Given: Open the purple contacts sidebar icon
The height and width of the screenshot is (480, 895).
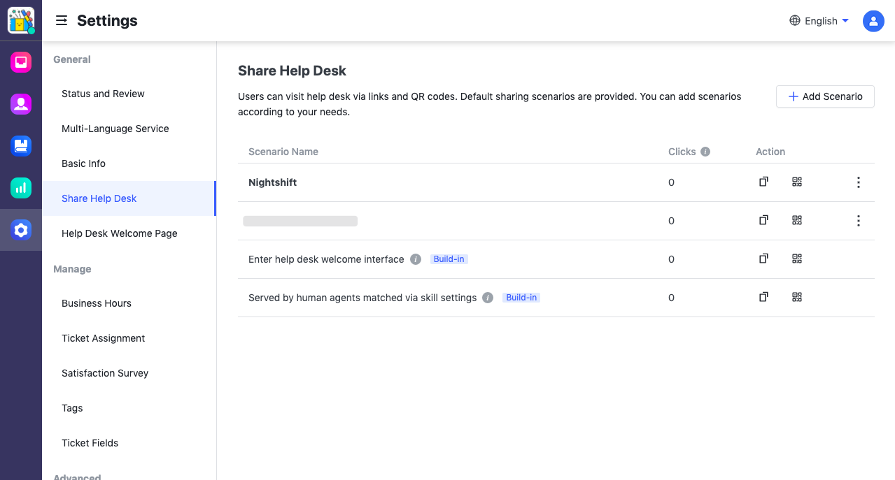Looking at the screenshot, I should [21, 104].
